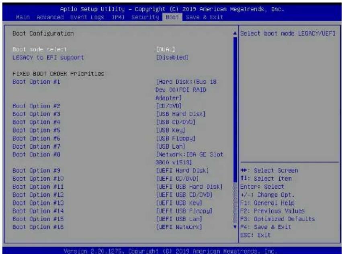Select Boot Option #14 row
This screenshot has width=342, height=254.
(38, 211)
